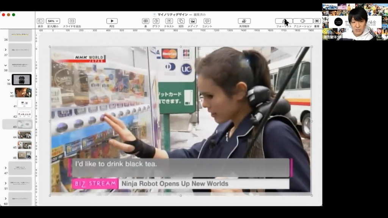Open the Format (フォーマット) inspector
This screenshot has height=218, width=388.
[x=284, y=21]
